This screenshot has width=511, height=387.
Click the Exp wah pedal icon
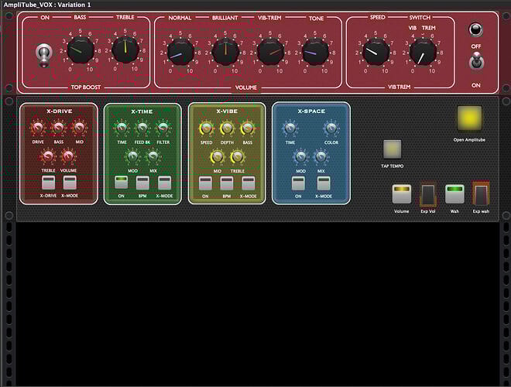coord(481,193)
